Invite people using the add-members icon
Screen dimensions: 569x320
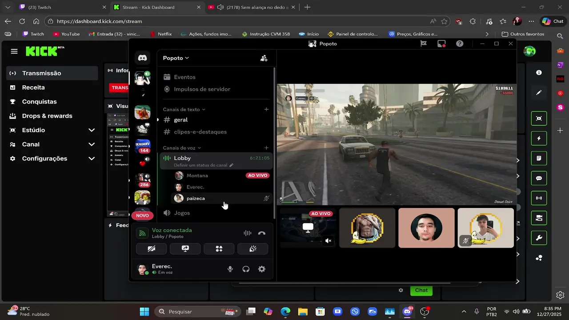264,58
